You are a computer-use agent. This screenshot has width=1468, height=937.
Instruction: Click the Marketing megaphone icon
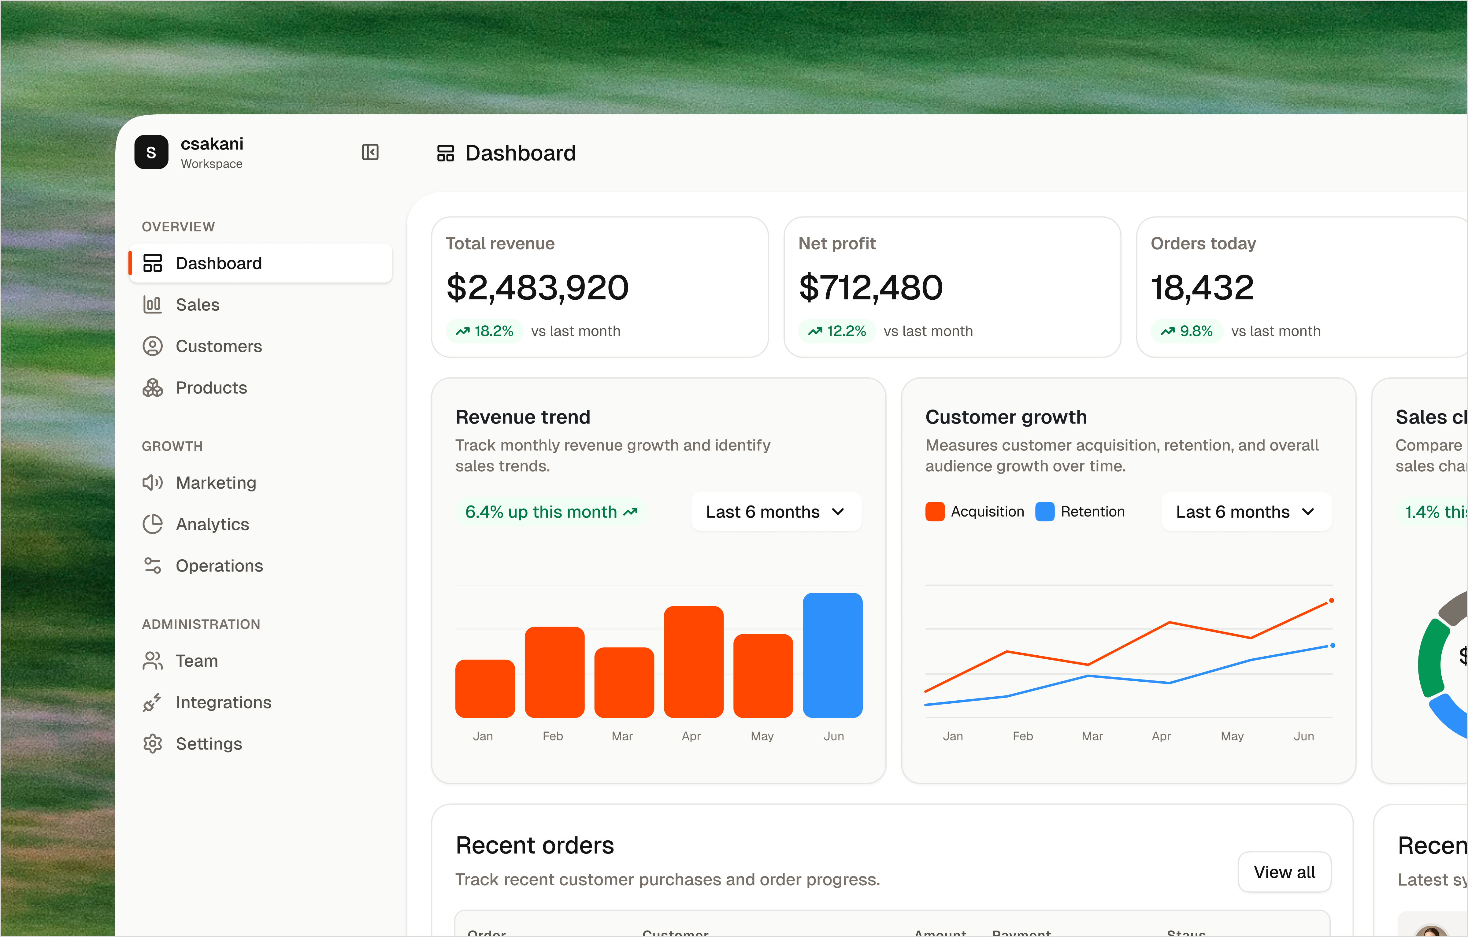coord(152,483)
